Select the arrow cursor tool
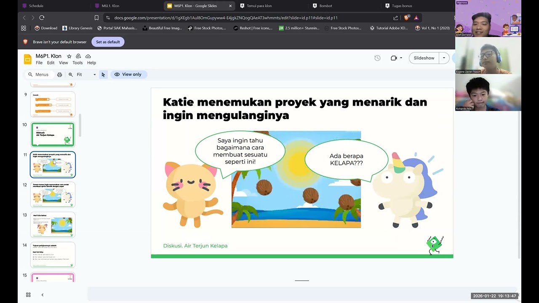 click(103, 74)
